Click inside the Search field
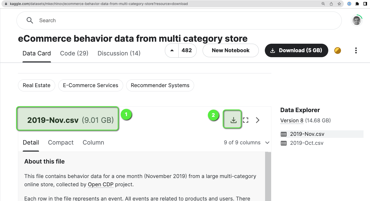The height and width of the screenshot is (201, 370). [x=75, y=20]
